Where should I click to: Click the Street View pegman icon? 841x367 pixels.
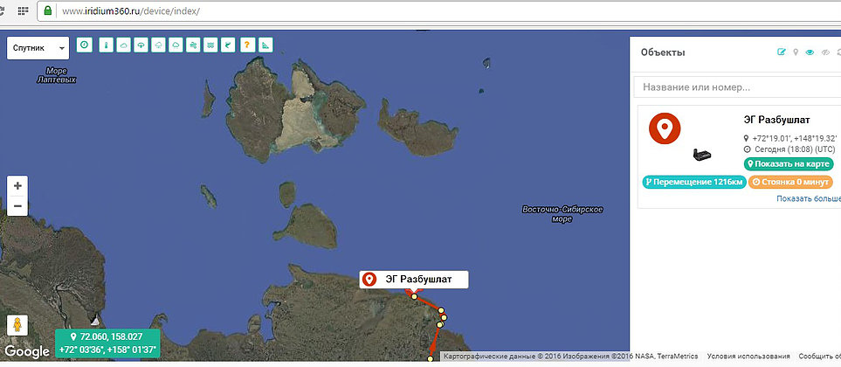[x=17, y=326]
